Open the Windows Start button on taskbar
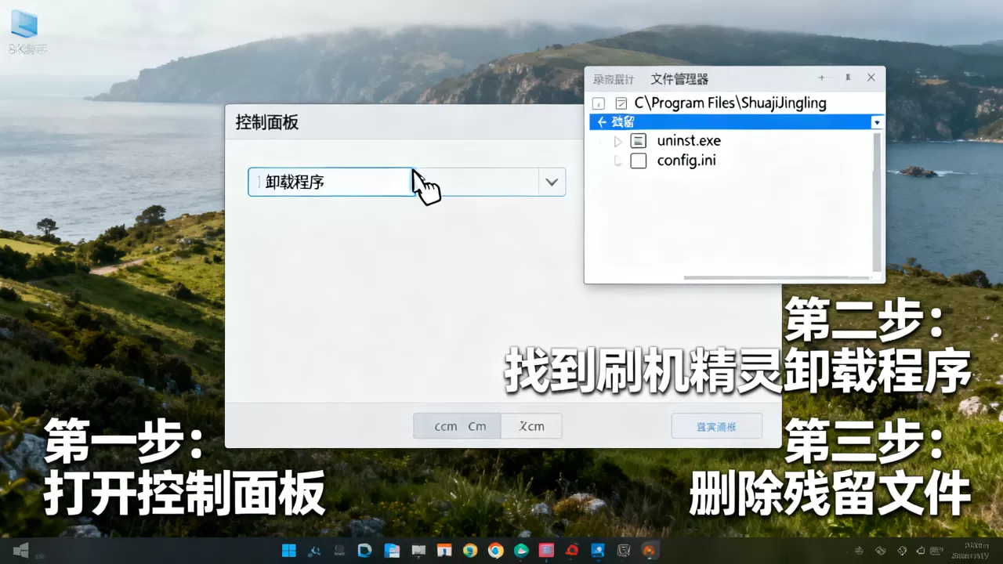This screenshot has width=1003, height=564. (x=289, y=551)
